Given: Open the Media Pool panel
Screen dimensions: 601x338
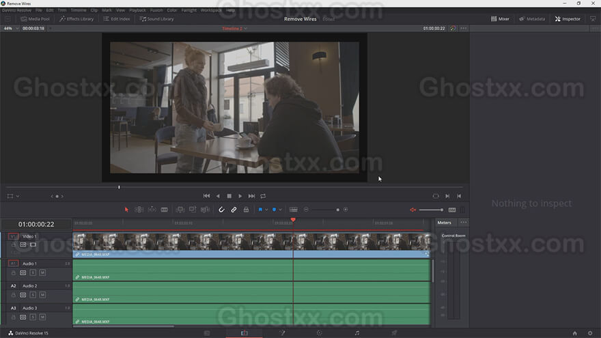Looking at the screenshot, I should [36, 19].
